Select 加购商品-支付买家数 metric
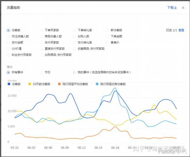 point(41,55)
